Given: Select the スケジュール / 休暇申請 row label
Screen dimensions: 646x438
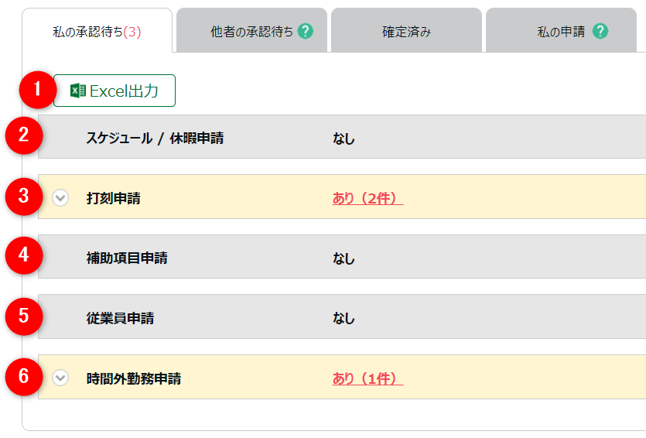Looking at the screenshot, I should click(x=156, y=139).
